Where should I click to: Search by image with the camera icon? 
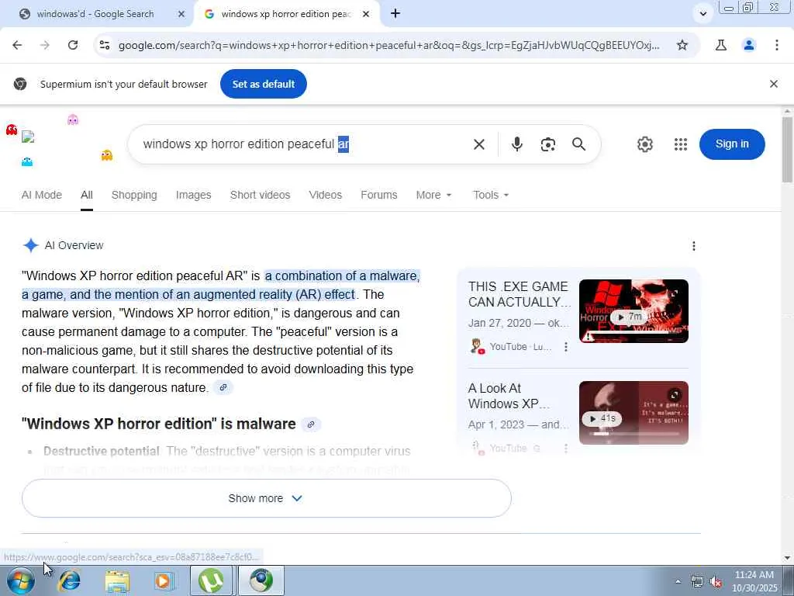click(x=548, y=144)
